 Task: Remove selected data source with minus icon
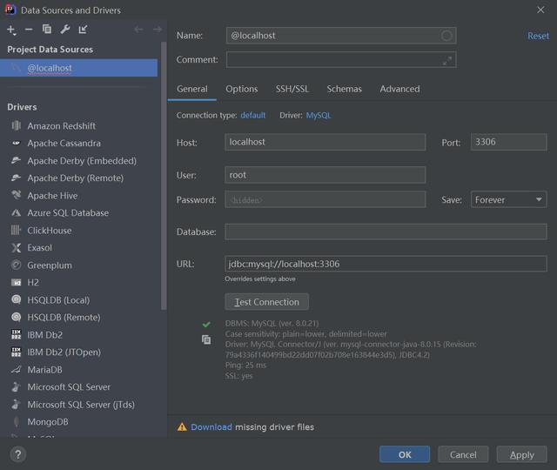pos(29,30)
